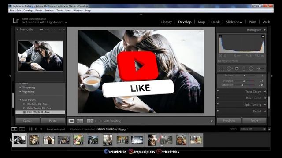Expand the Tone Curve panel triangle
This screenshot has height=158, width=282.
tap(265, 91)
